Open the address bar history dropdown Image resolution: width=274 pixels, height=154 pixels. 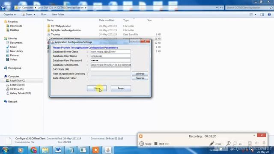click(217, 8)
